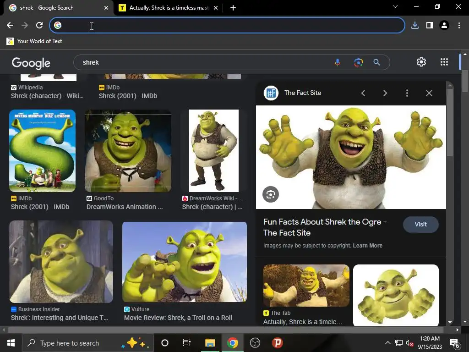Open Cortana circle on taskbar

[165, 343]
